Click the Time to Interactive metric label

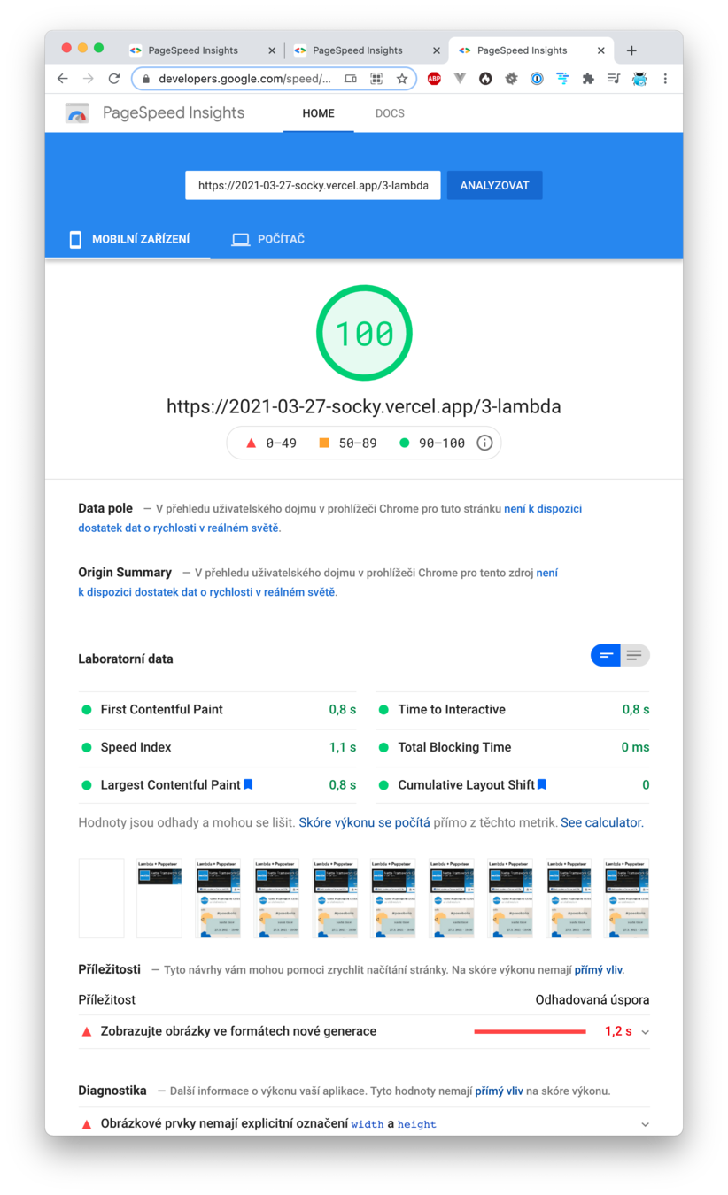point(452,710)
